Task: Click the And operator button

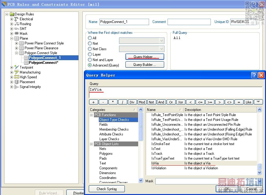Action: pos(161,102)
